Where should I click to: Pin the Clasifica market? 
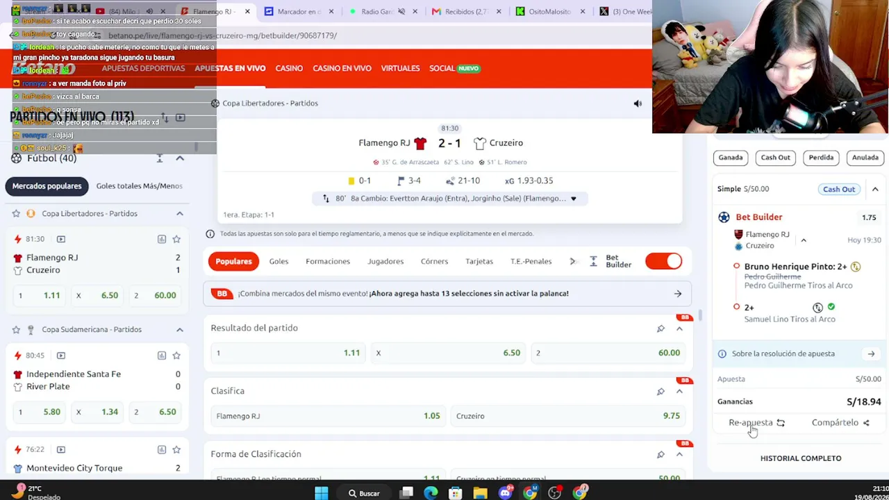(x=660, y=391)
